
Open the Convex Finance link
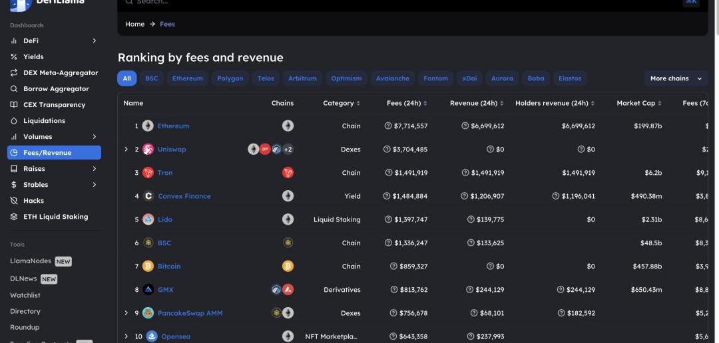click(184, 196)
